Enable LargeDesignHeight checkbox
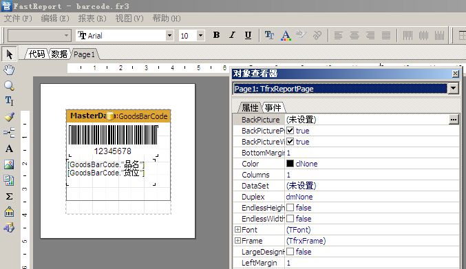The height and width of the screenshot is (269, 466). coord(290,252)
